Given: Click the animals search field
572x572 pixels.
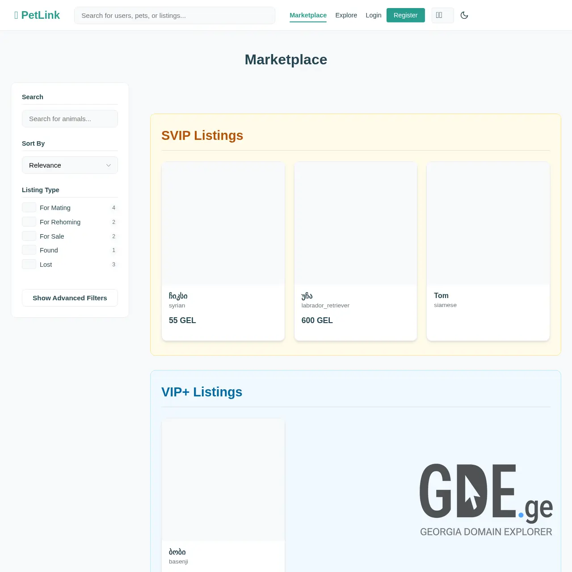Looking at the screenshot, I should (x=70, y=118).
